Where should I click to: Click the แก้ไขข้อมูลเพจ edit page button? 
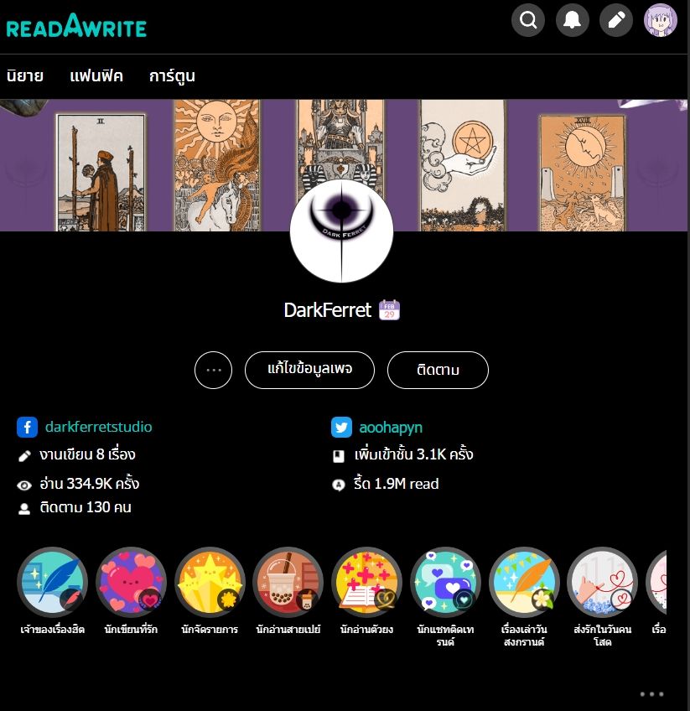click(x=309, y=370)
